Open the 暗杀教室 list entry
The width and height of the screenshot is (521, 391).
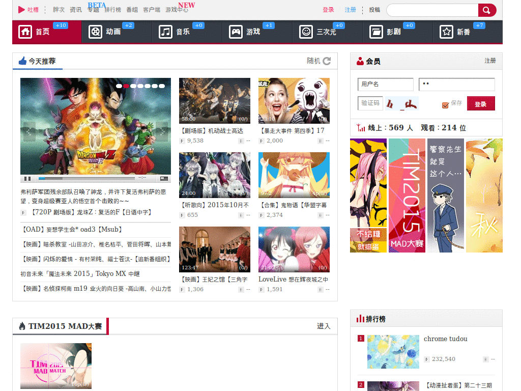pos(96,244)
